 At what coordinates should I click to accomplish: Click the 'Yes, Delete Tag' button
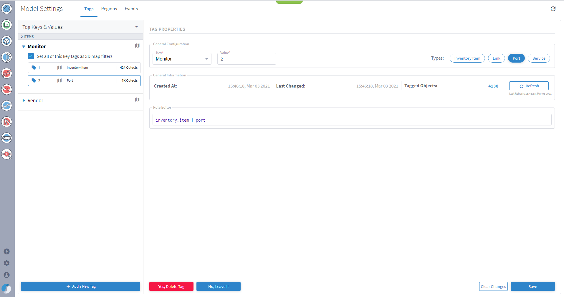coord(171,286)
